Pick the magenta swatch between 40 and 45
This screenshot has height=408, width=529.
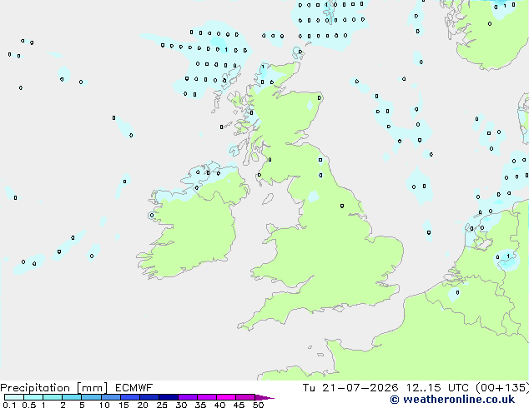(226, 397)
